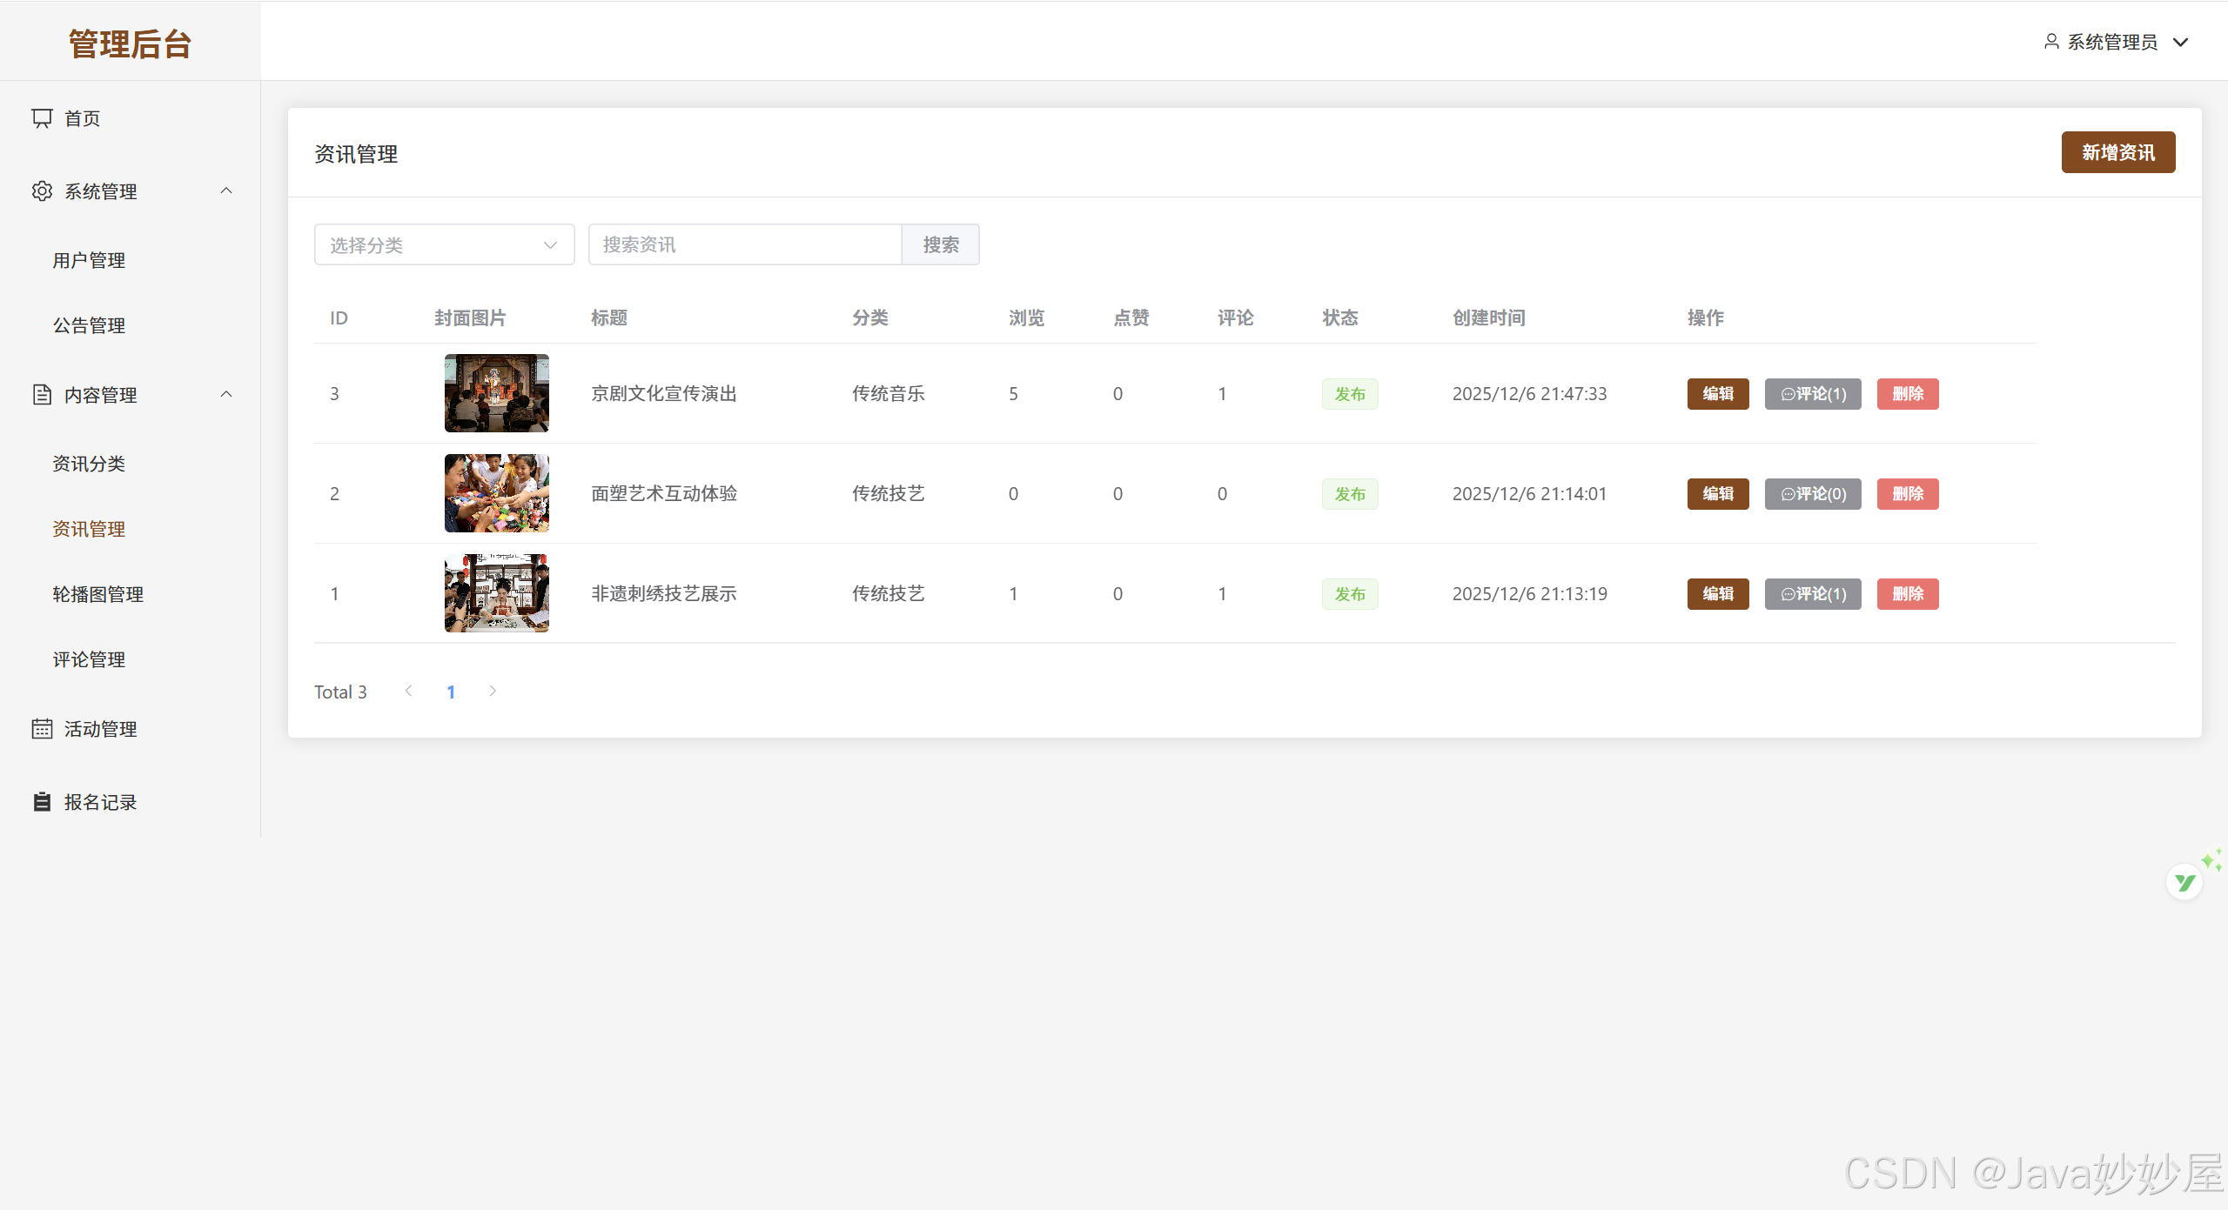
Task: Open comments for 京剧文化宣传演出 row
Action: (1812, 393)
